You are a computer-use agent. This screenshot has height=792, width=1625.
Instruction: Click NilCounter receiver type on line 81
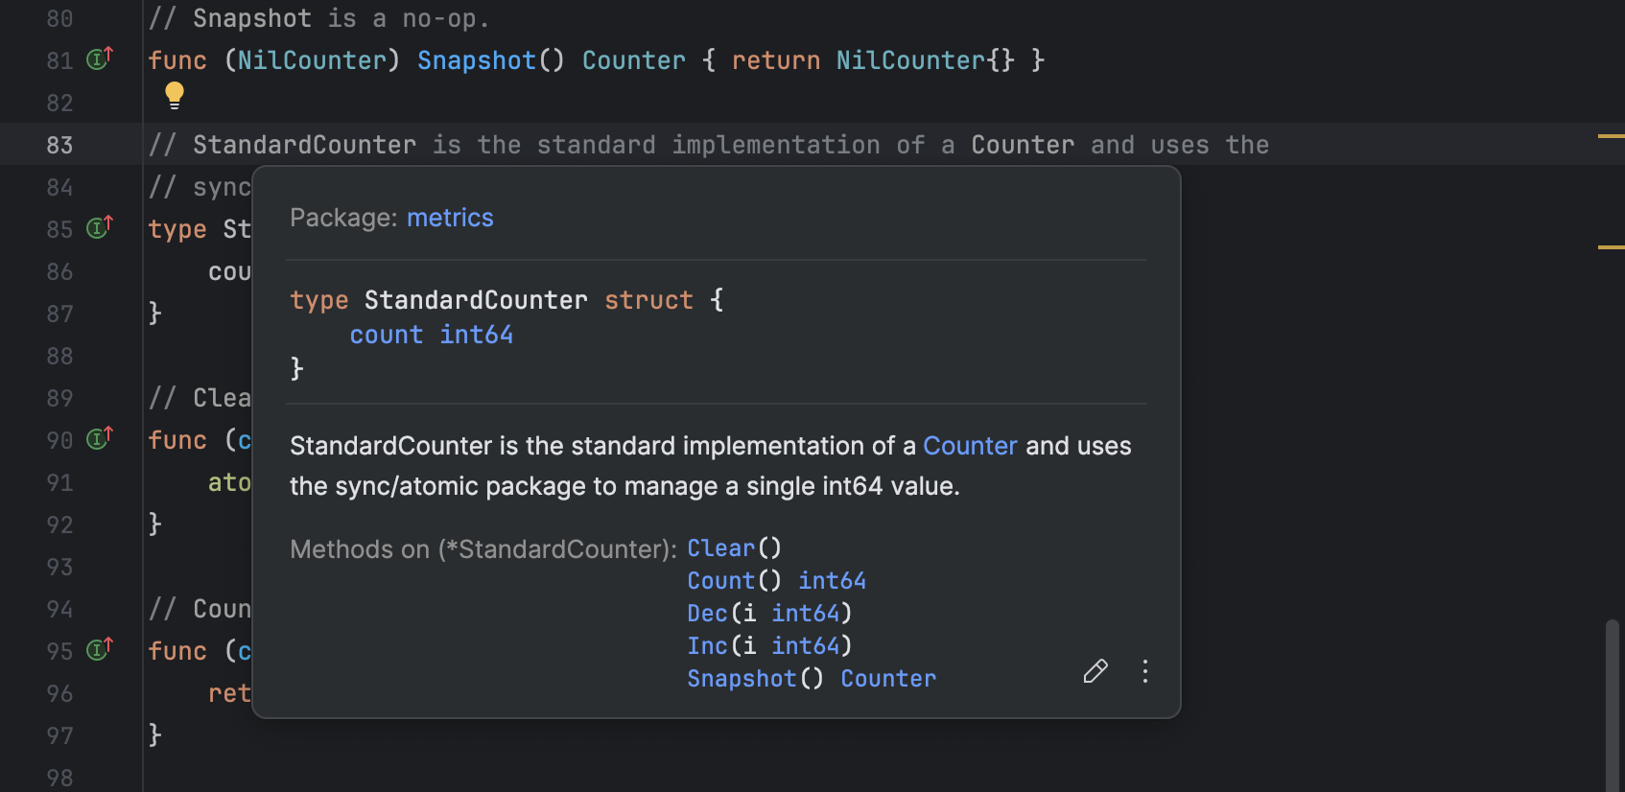point(312,60)
